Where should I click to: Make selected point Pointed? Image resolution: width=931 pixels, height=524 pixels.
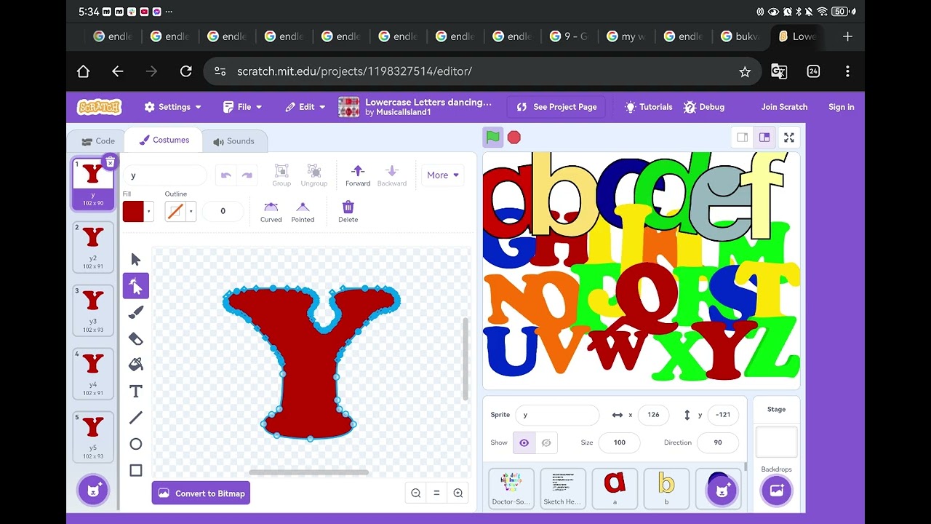pos(303,212)
